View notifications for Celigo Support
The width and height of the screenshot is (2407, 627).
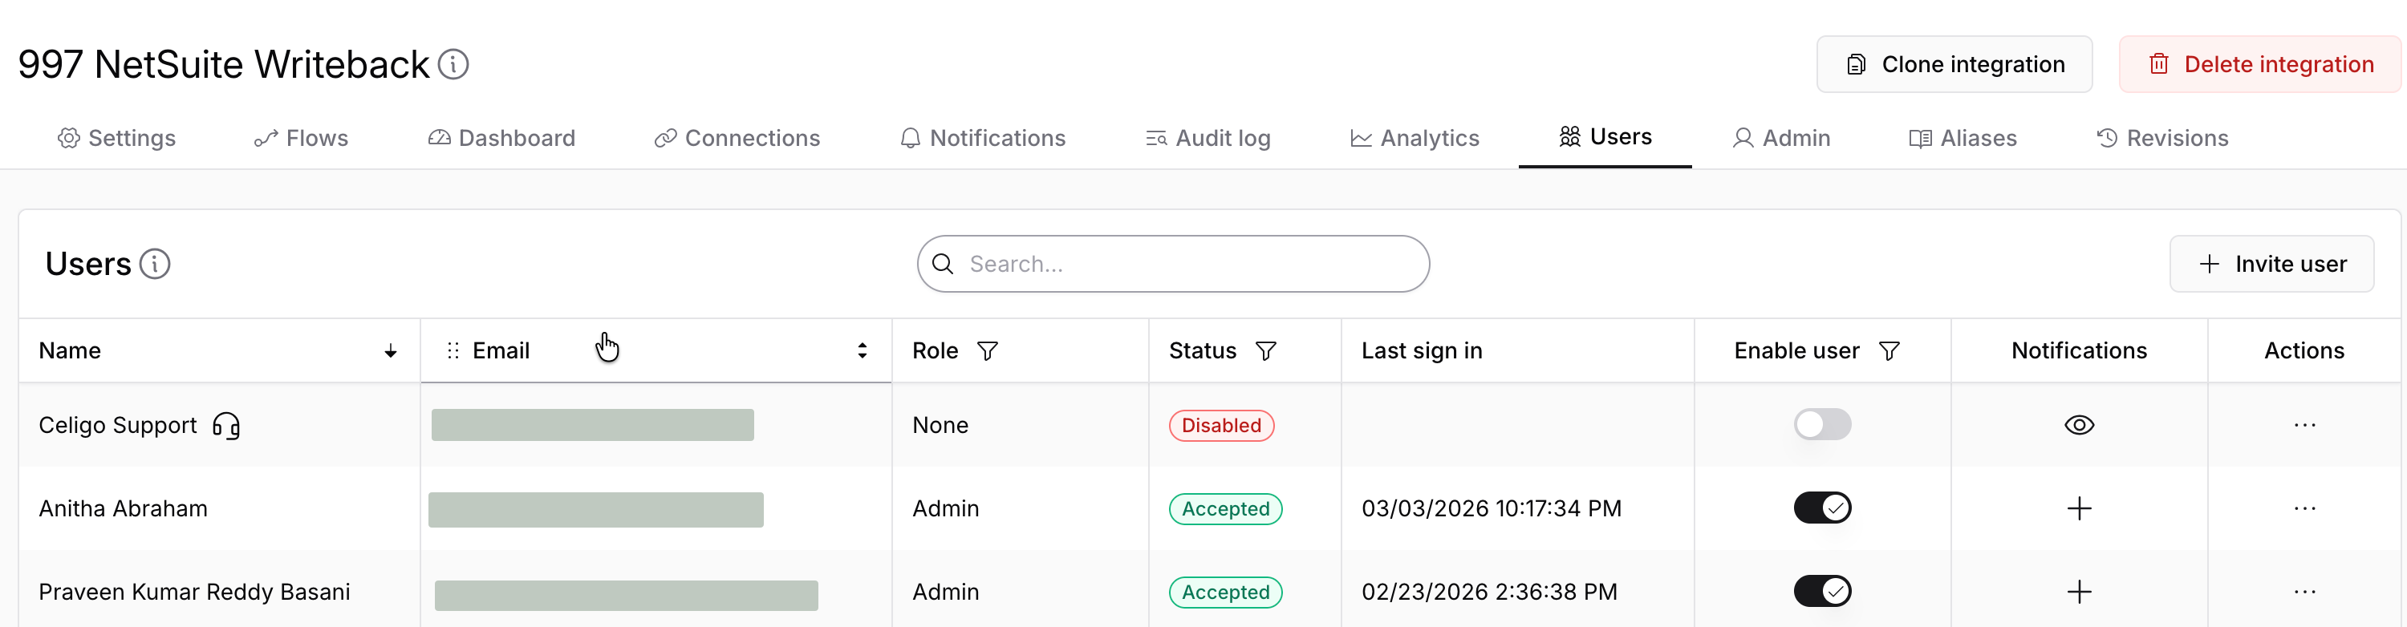(2079, 425)
